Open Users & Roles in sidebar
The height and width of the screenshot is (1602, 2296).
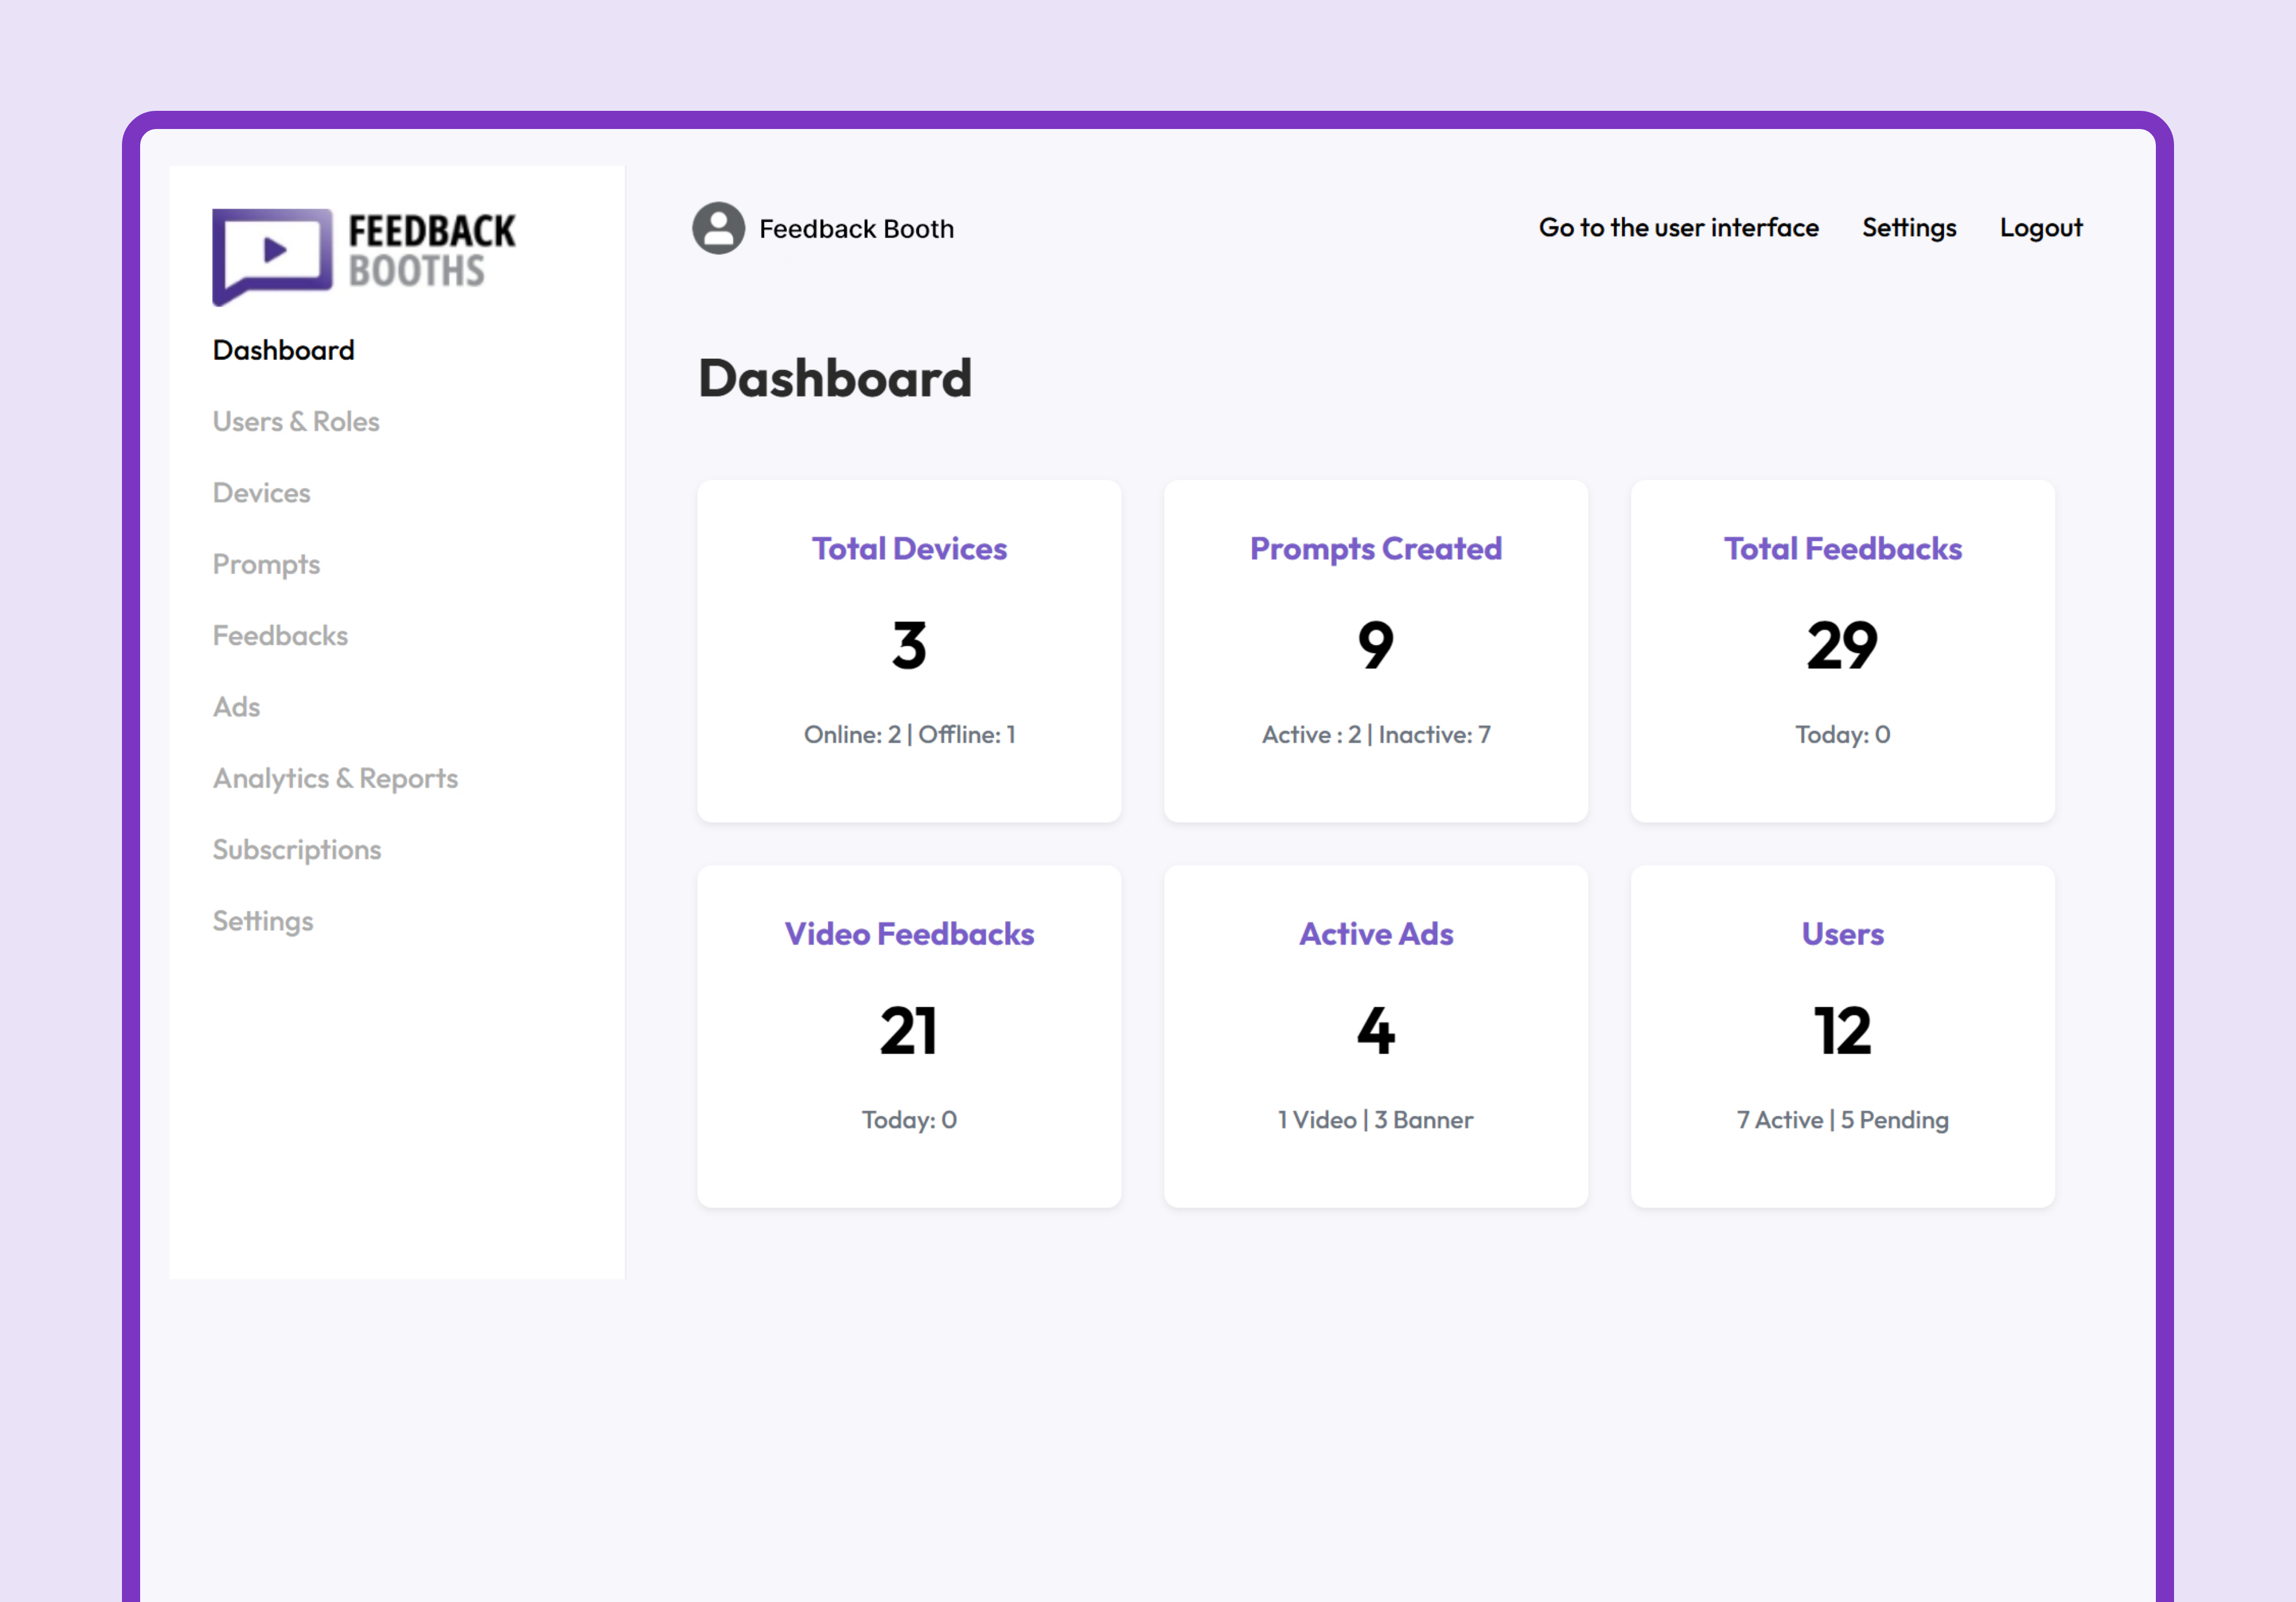click(x=296, y=421)
